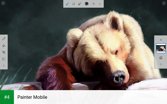Toggle the layers panel lock
Screen dimensions: 167x104
161,64
